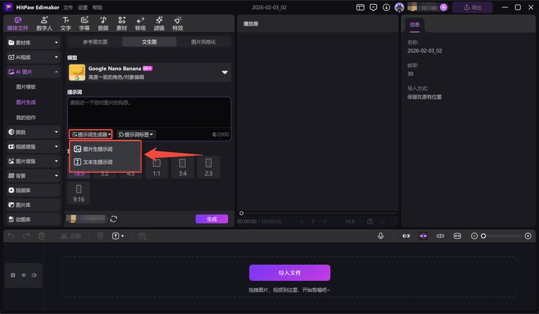Viewport: 539px width, 314px height.
Task: Open the 数字人 (digital human) tool
Action: point(46,24)
